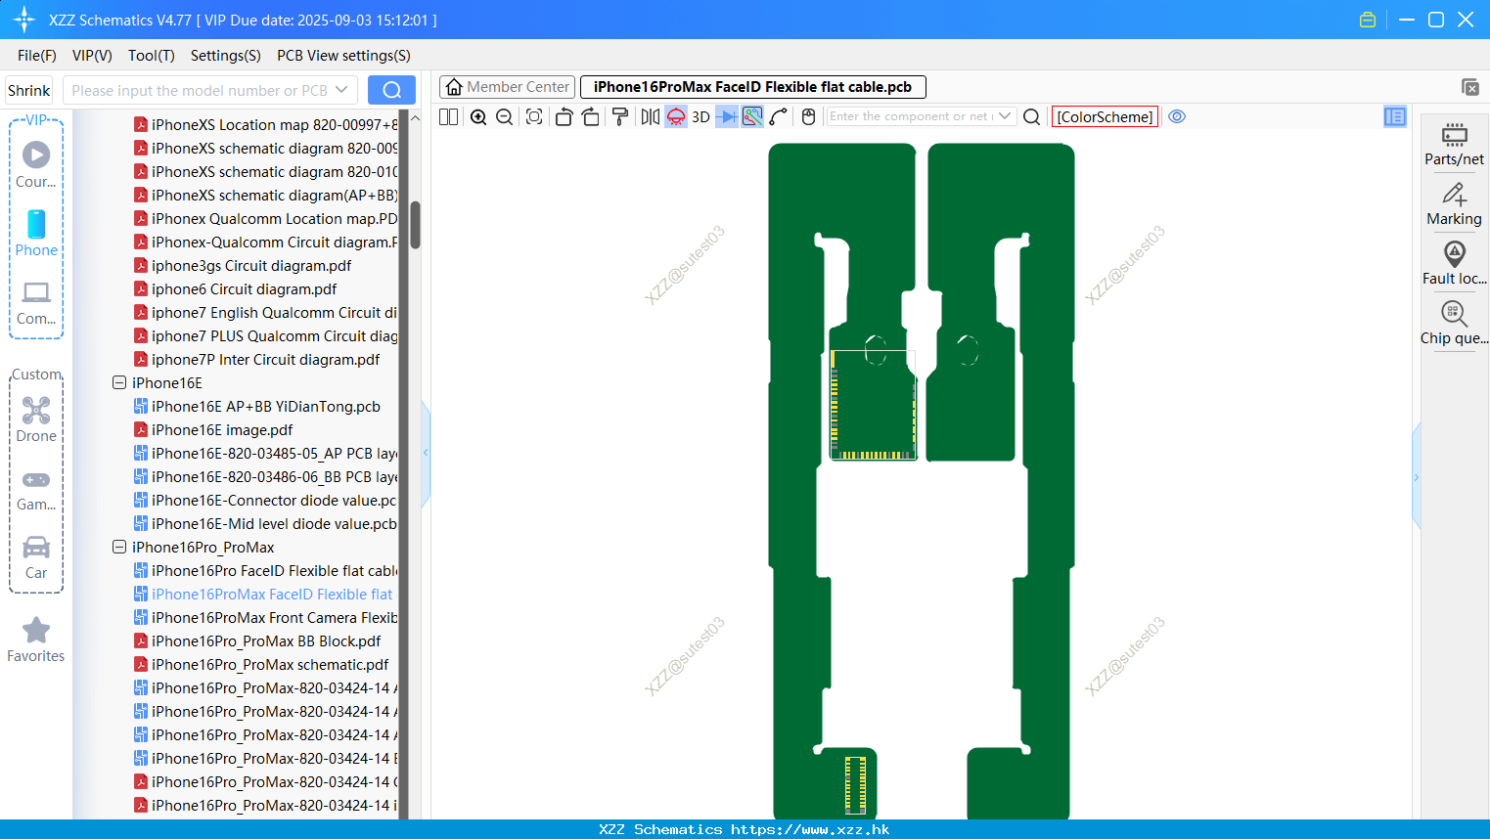
Task: Open the Parts/net panel
Action: 1454,143
